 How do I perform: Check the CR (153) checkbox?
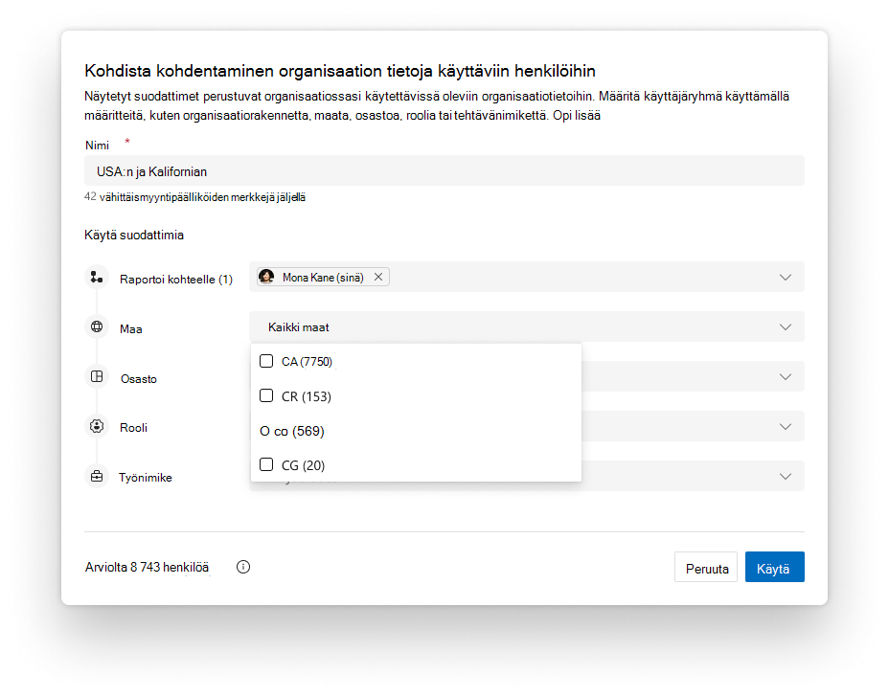click(x=266, y=395)
